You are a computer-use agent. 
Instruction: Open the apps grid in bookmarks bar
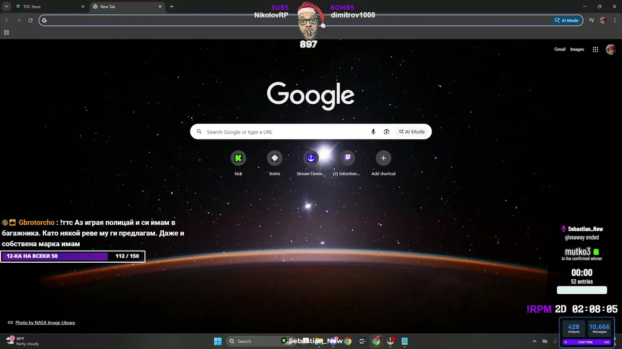(x=6, y=32)
